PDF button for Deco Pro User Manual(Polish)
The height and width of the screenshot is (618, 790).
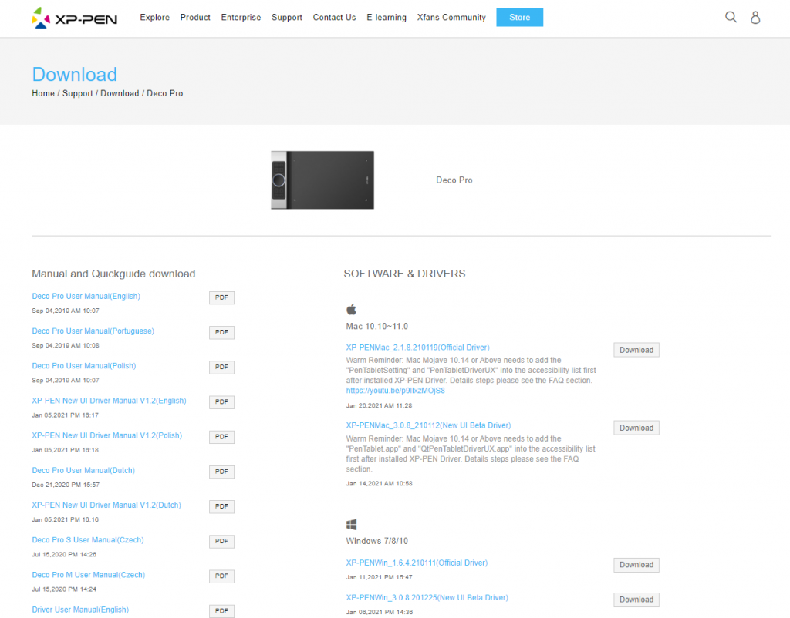pos(221,367)
